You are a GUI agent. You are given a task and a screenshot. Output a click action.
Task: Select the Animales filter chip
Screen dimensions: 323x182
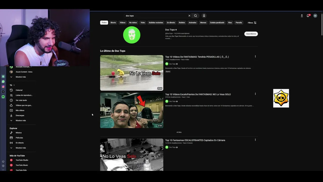pyautogui.click(x=193, y=23)
